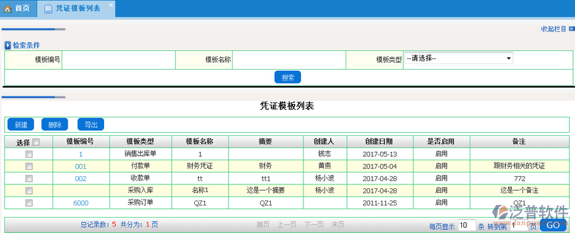Click the 搜索 button

pos(287,77)
